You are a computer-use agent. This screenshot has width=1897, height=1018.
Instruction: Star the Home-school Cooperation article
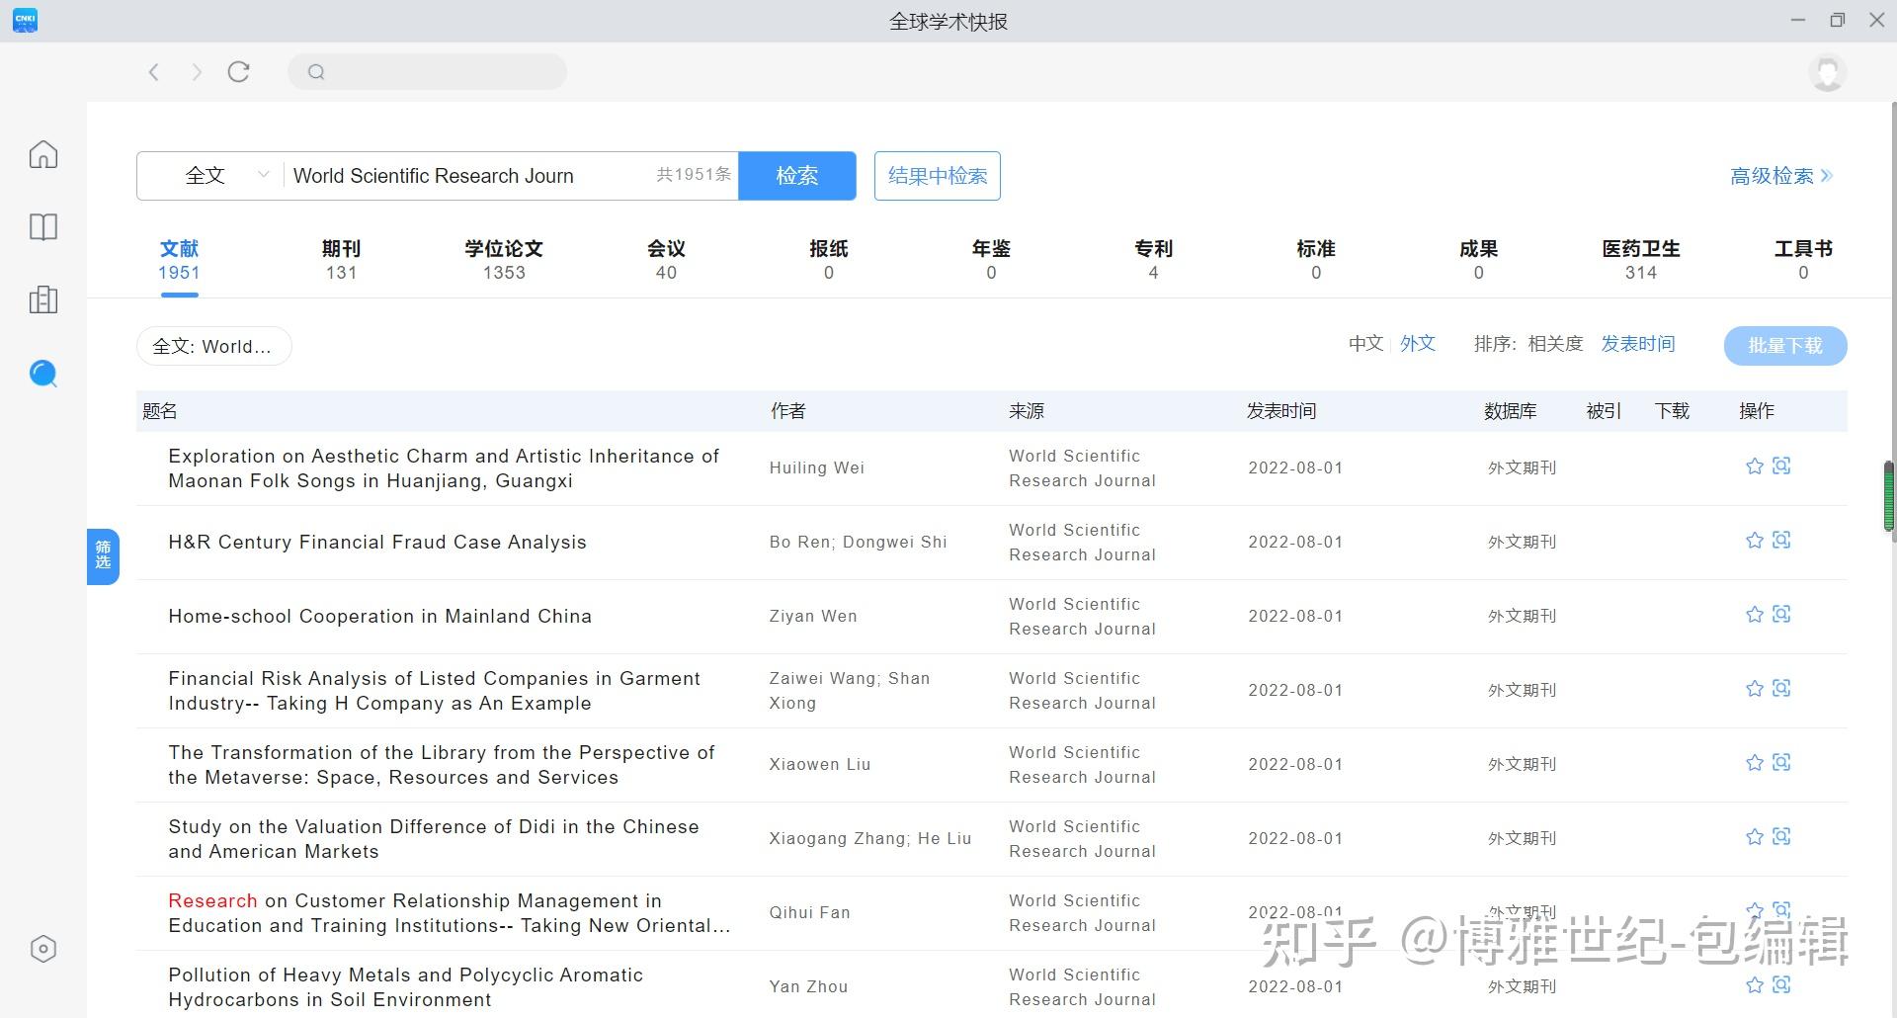1755,615
